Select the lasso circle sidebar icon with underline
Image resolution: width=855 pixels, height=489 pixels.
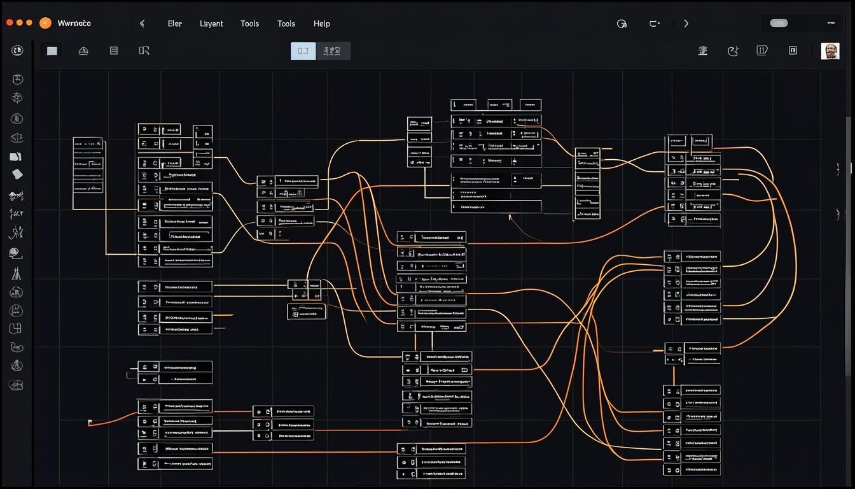(15, 253)
